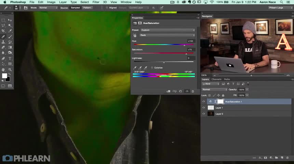Screen dimensions: 294x164
Task: Select the Clone Stamp tool
Action: [3, 42]
